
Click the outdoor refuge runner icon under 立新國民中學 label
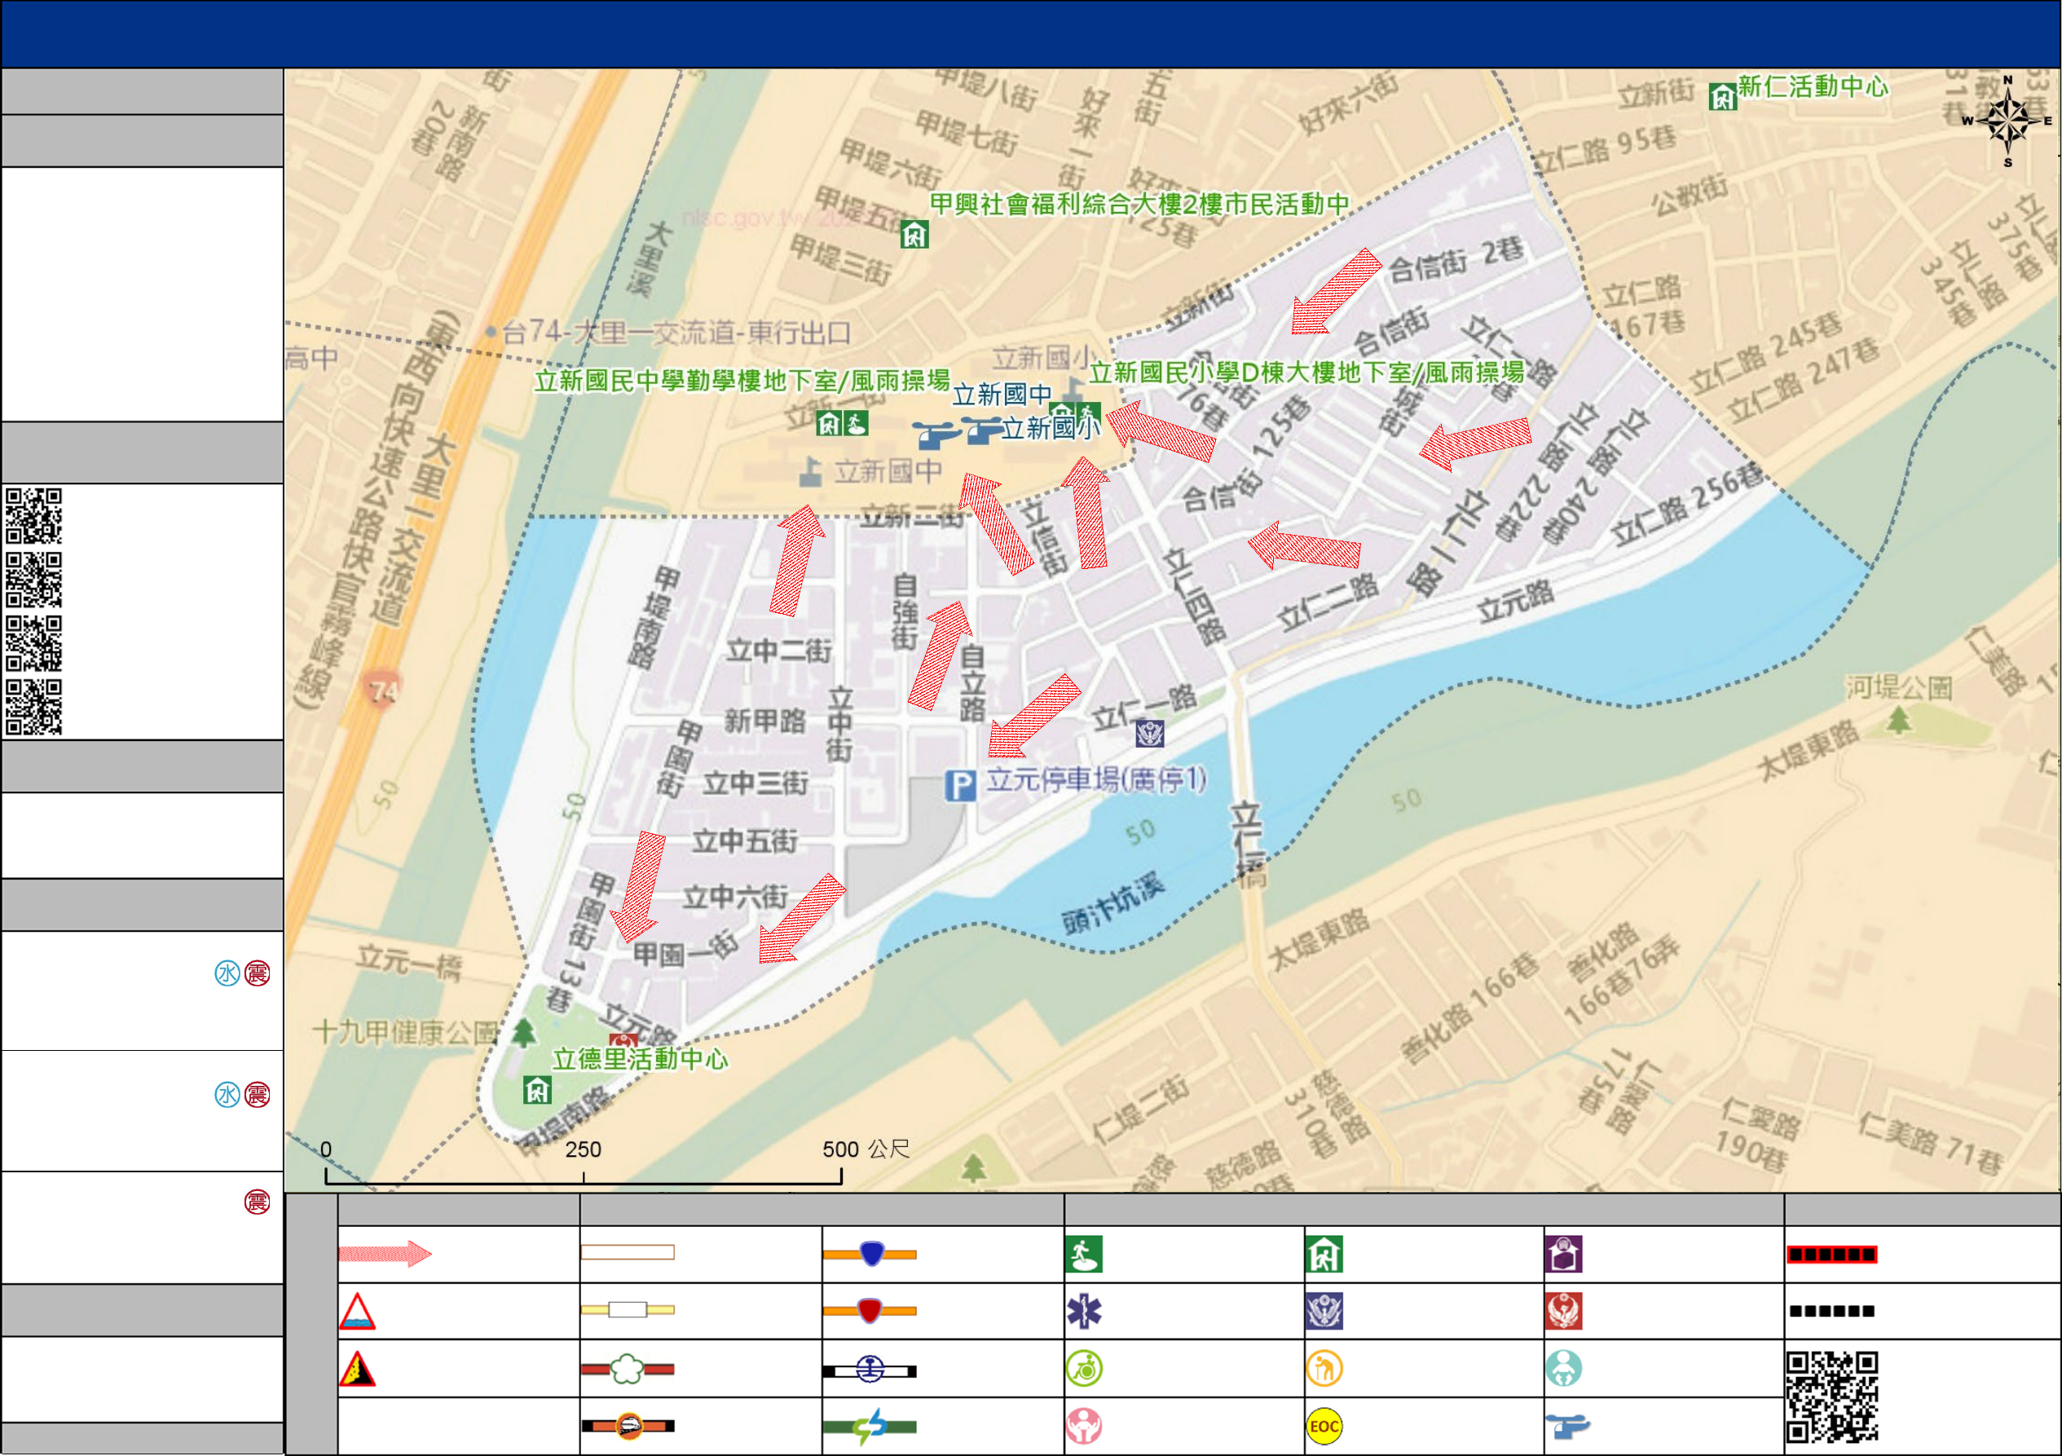856,423
